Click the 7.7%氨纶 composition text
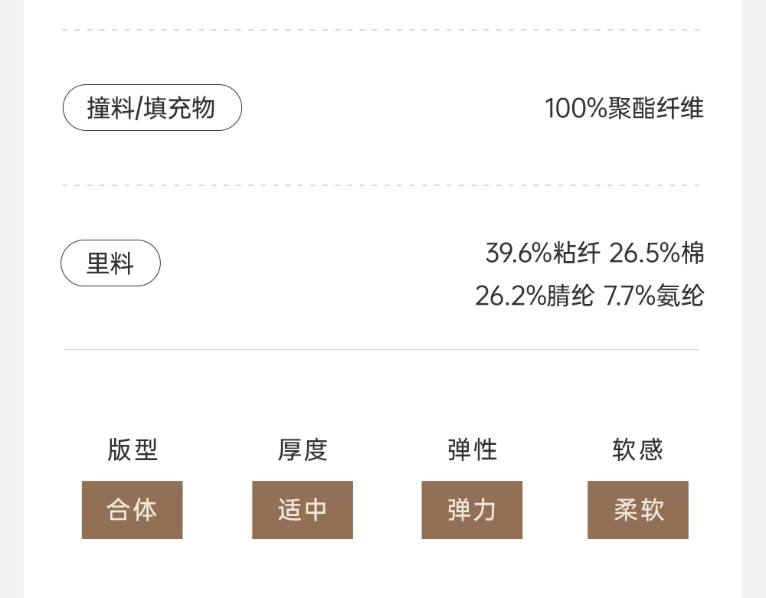 click(653, 296)
